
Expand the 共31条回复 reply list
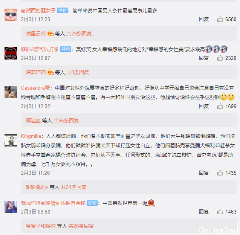[73, 187]
